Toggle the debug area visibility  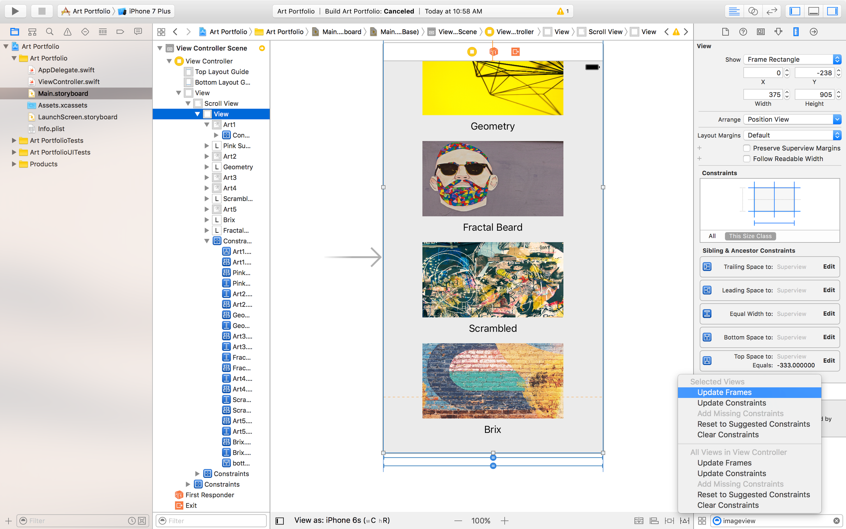point(814,11)
